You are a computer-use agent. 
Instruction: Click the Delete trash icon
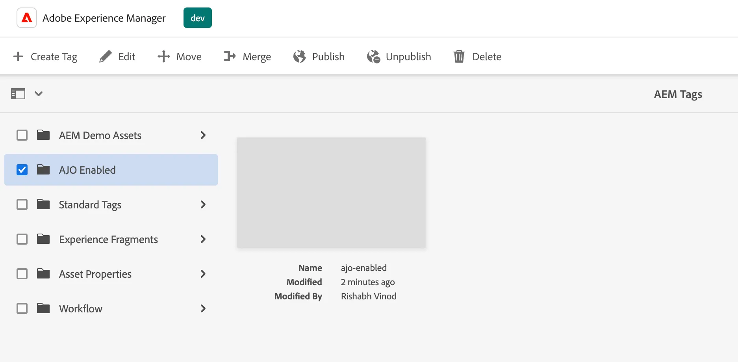(x=459, y=56)
